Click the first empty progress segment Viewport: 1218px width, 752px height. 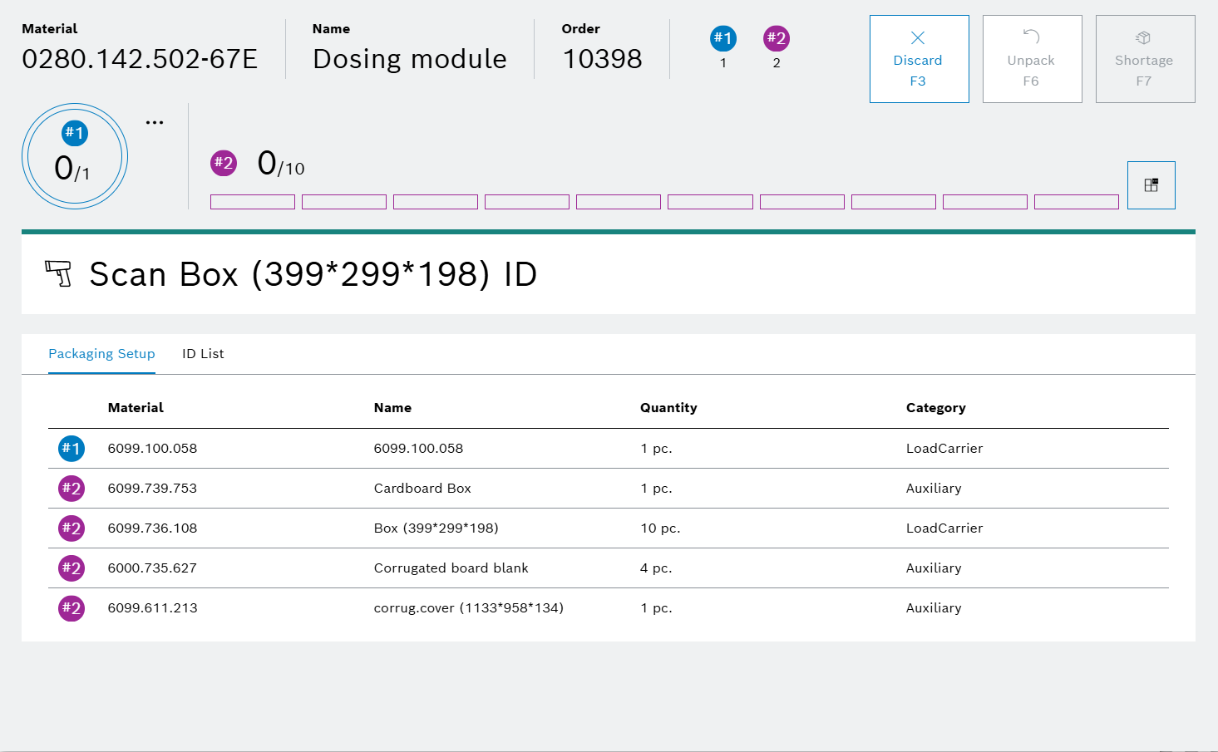[253, 202]
